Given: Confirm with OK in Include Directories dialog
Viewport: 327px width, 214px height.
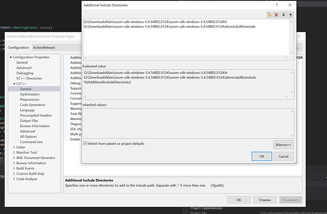Looking at the screenshot, I should tap(262, 157).
